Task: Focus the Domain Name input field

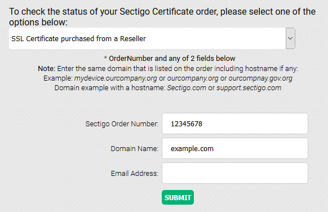Action: [x=235, y=148]
